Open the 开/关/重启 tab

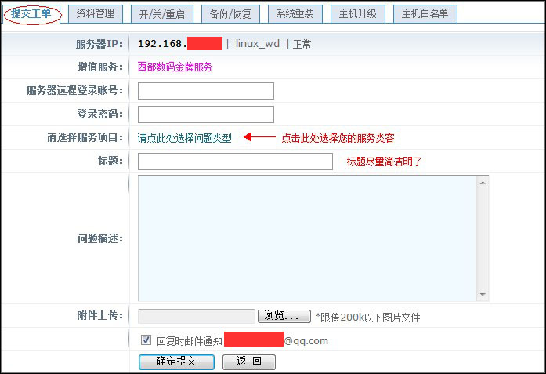pyautogui.click(x=161, y=13)
